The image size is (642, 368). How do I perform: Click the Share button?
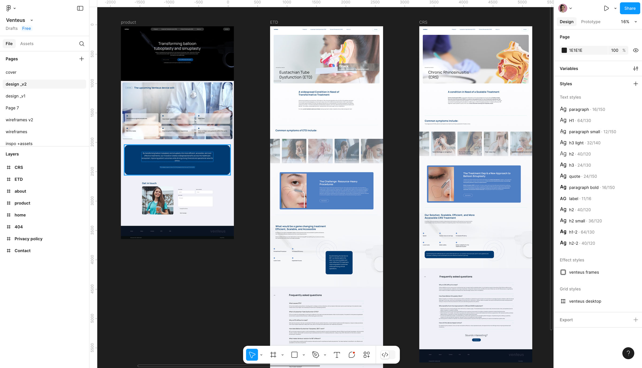[630, 8]
